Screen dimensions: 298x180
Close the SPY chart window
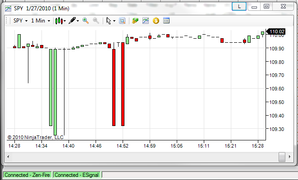pyautogui.click(x=283, y=7)
